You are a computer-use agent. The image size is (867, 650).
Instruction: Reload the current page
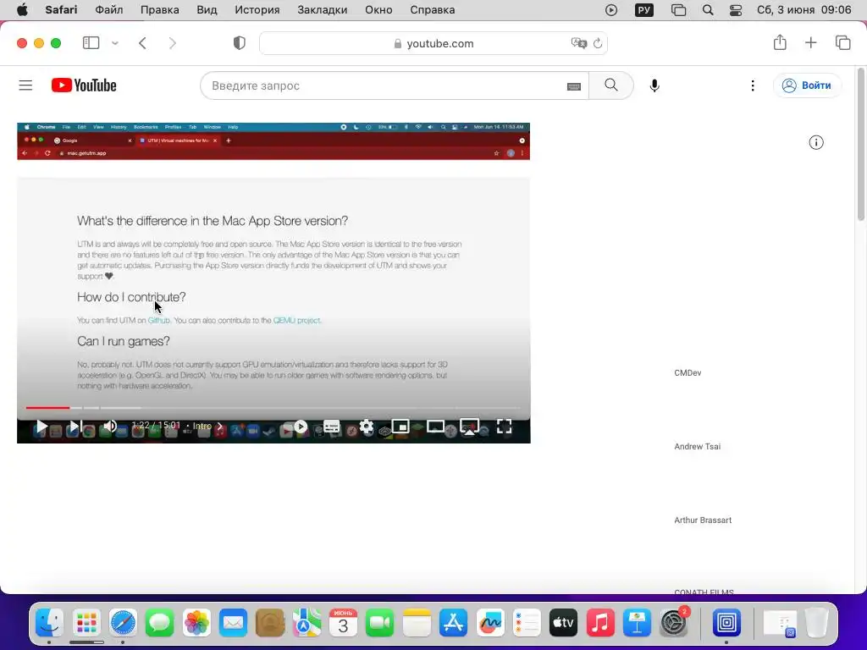598,43
